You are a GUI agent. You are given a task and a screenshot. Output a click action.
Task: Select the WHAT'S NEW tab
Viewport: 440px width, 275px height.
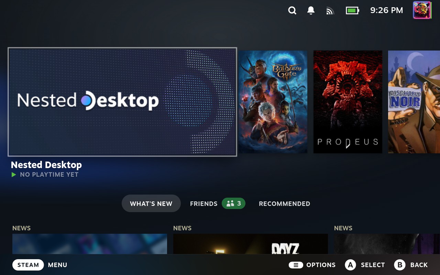point(151,203)
